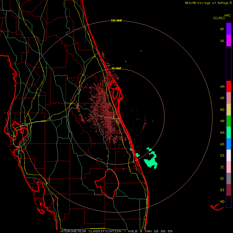The height and width of the screenshot is (233, 233).
Task: Click the HR legend label
Action: 222,121
